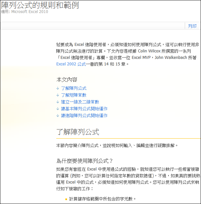The height and width of the screenshot is (204, 201).
Task: Click the page title 陣列公式的規則和範例
Action: tap(40, 5)
